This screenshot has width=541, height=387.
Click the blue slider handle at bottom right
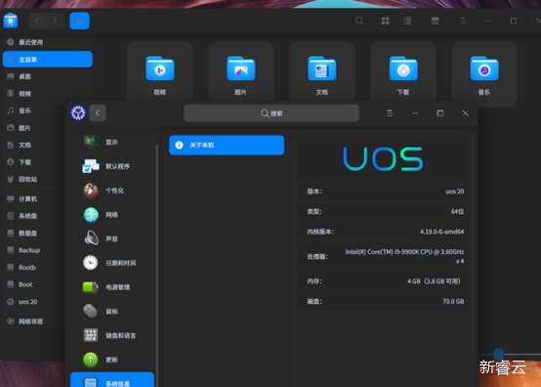pyautogui.click(x=498, y=354)
